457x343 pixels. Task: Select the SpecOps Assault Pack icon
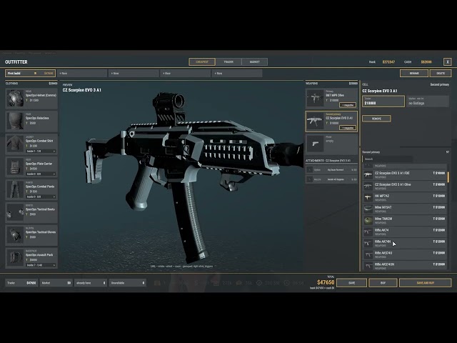15,258
